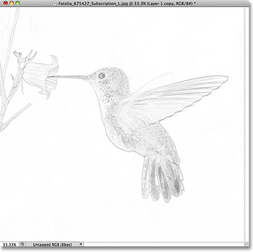Screen dimensions: 253x252
Task: Click the tip of the hummingbird's beak
Action: coord(50,77)
